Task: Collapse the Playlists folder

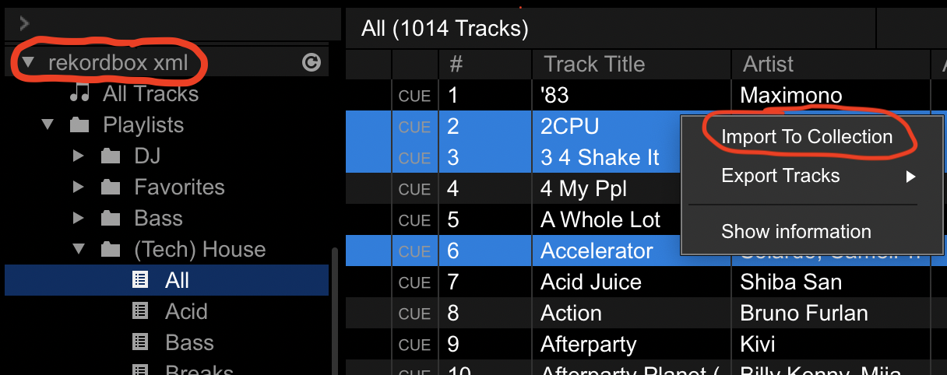Action: [48, 125]
